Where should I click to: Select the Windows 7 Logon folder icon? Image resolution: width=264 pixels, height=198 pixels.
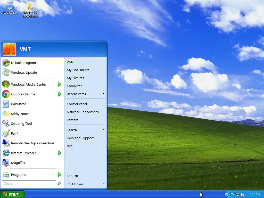click(29, 6)
